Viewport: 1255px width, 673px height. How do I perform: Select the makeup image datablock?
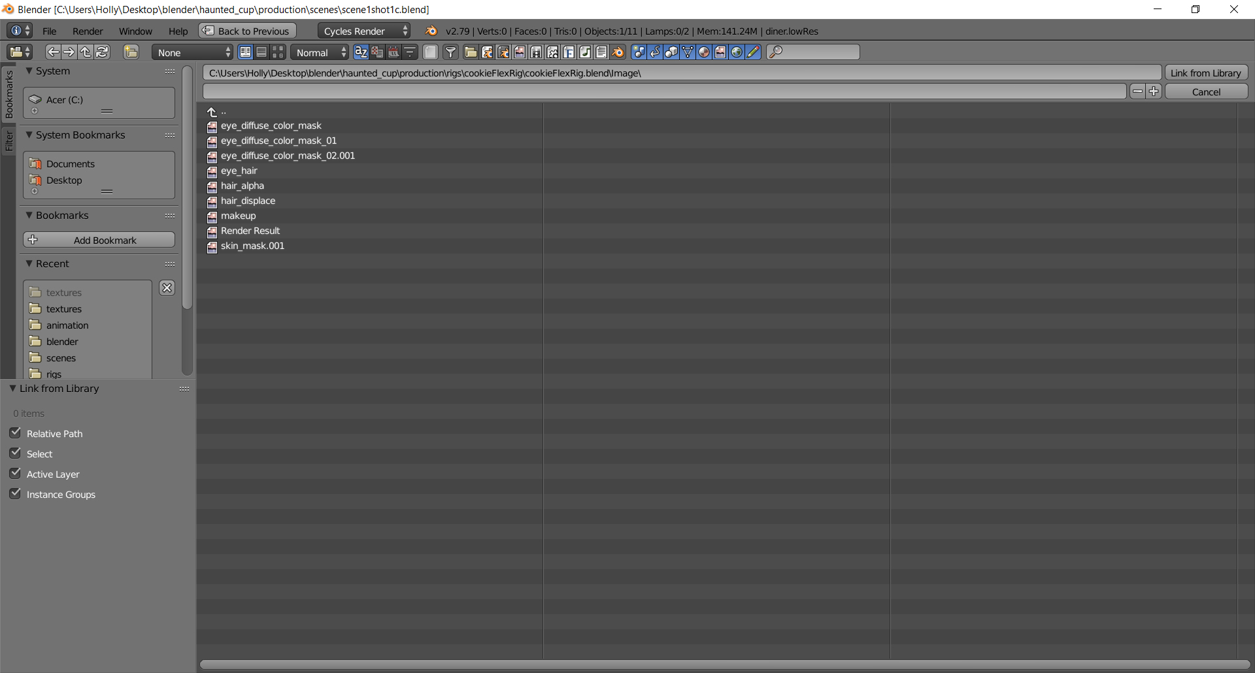pyautogui.click(x=239, y=216)
